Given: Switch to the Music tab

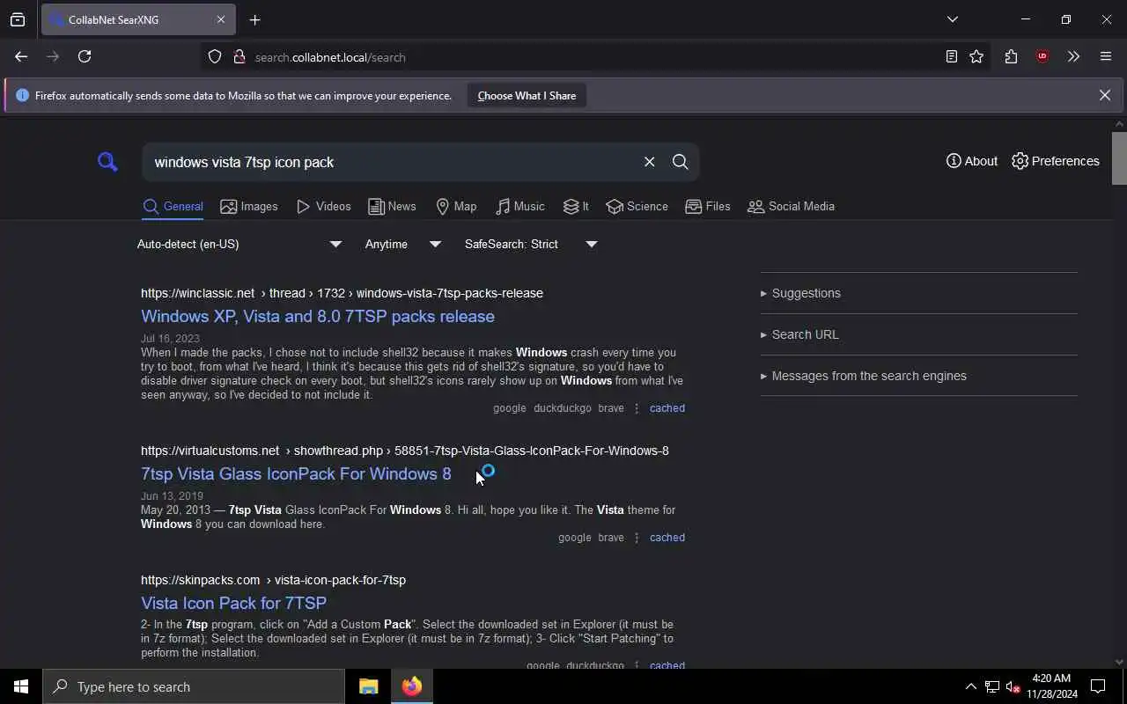Looking at the screenshot, I should coord(519,206).
